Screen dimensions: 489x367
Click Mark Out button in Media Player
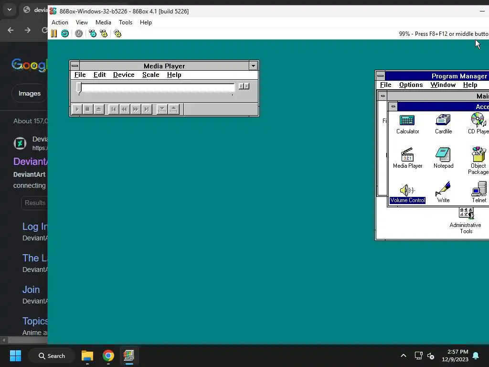click(174, 109)
